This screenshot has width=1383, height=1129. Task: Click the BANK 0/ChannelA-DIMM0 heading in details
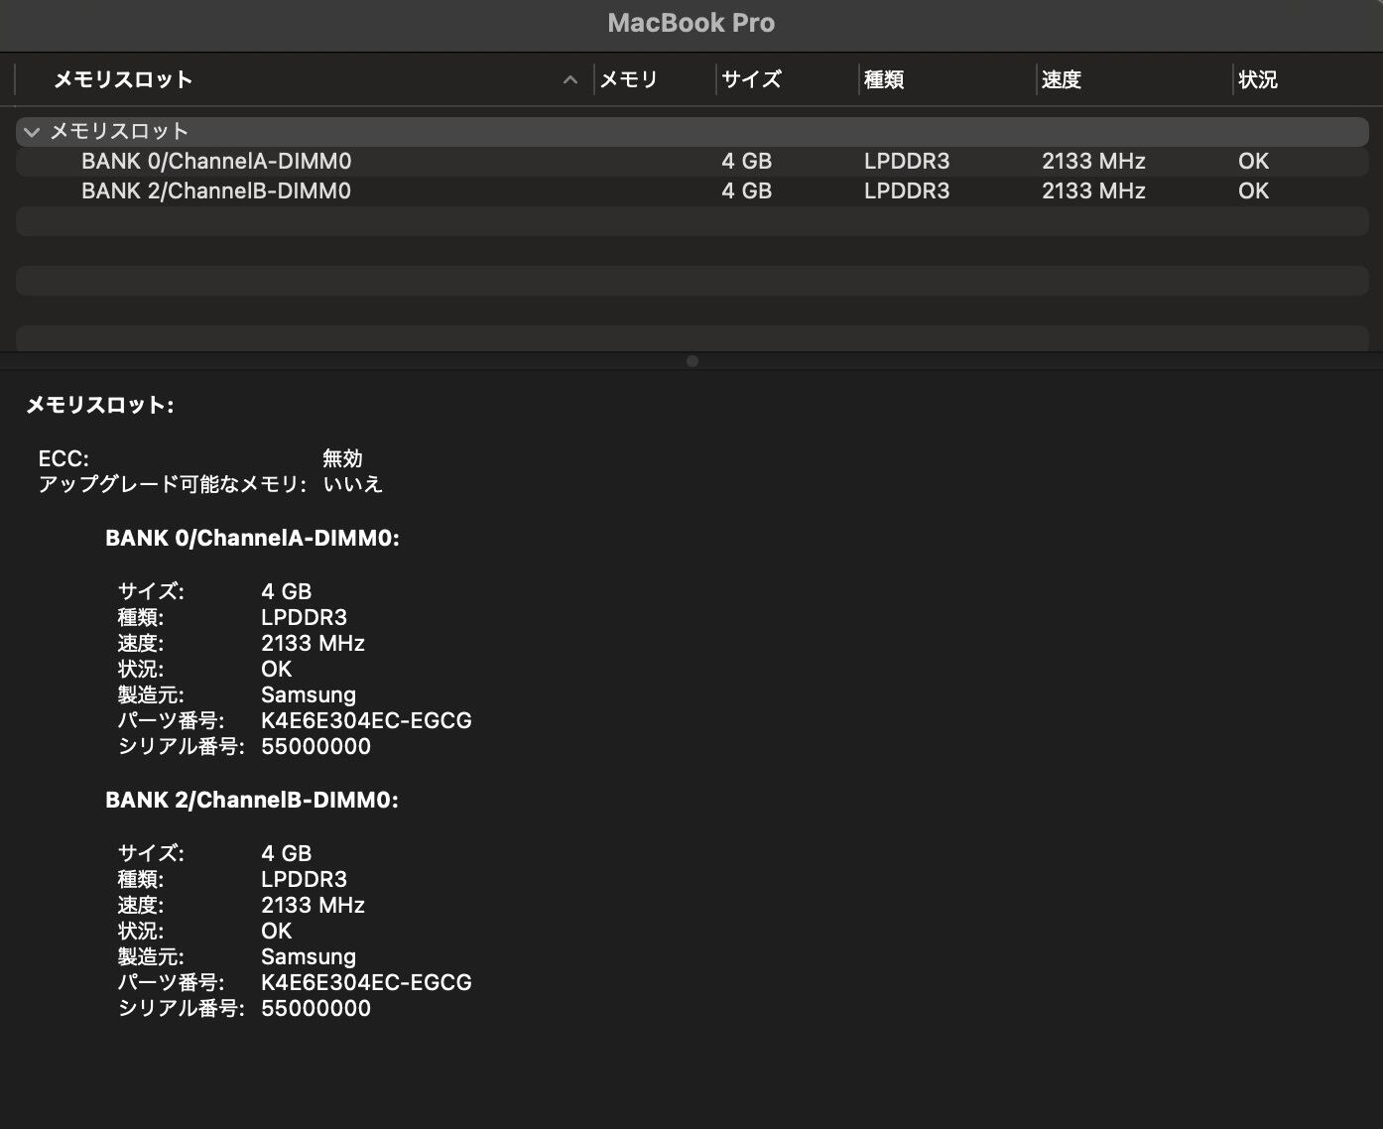(x=252, y=538)
